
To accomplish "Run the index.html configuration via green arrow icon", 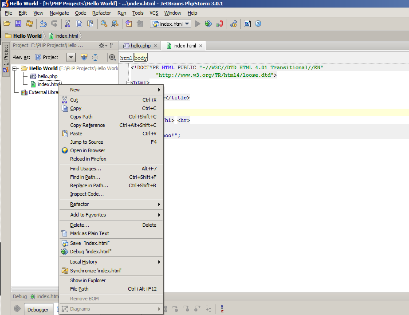I will point(198,24).
